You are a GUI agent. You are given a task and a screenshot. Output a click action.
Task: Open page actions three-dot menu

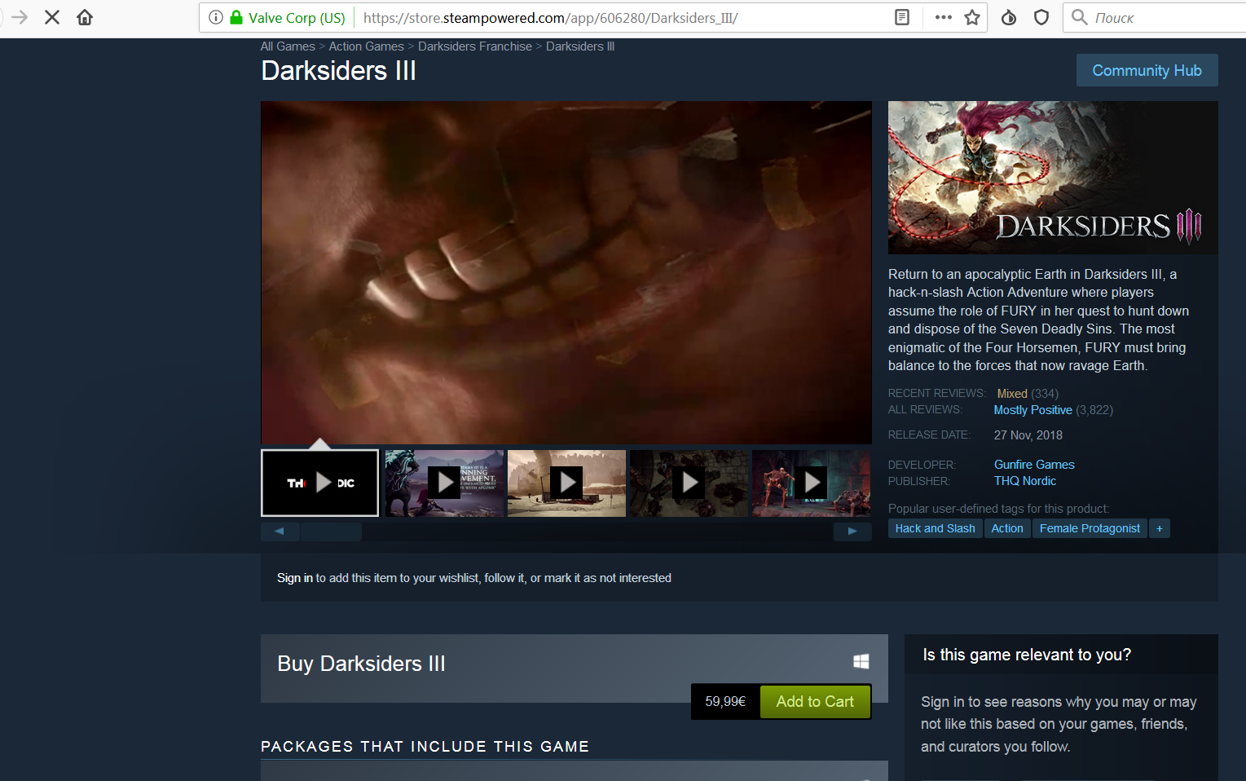944,17
